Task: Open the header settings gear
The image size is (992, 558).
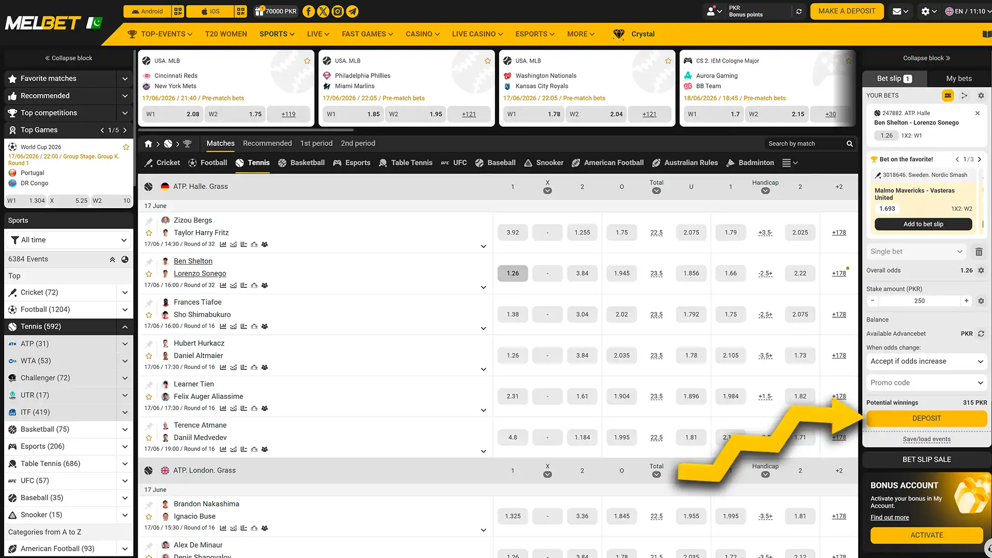Action: (x=925, y=11)
